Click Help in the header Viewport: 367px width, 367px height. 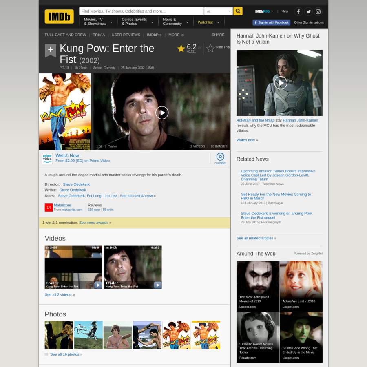click(x=285, y=11)
